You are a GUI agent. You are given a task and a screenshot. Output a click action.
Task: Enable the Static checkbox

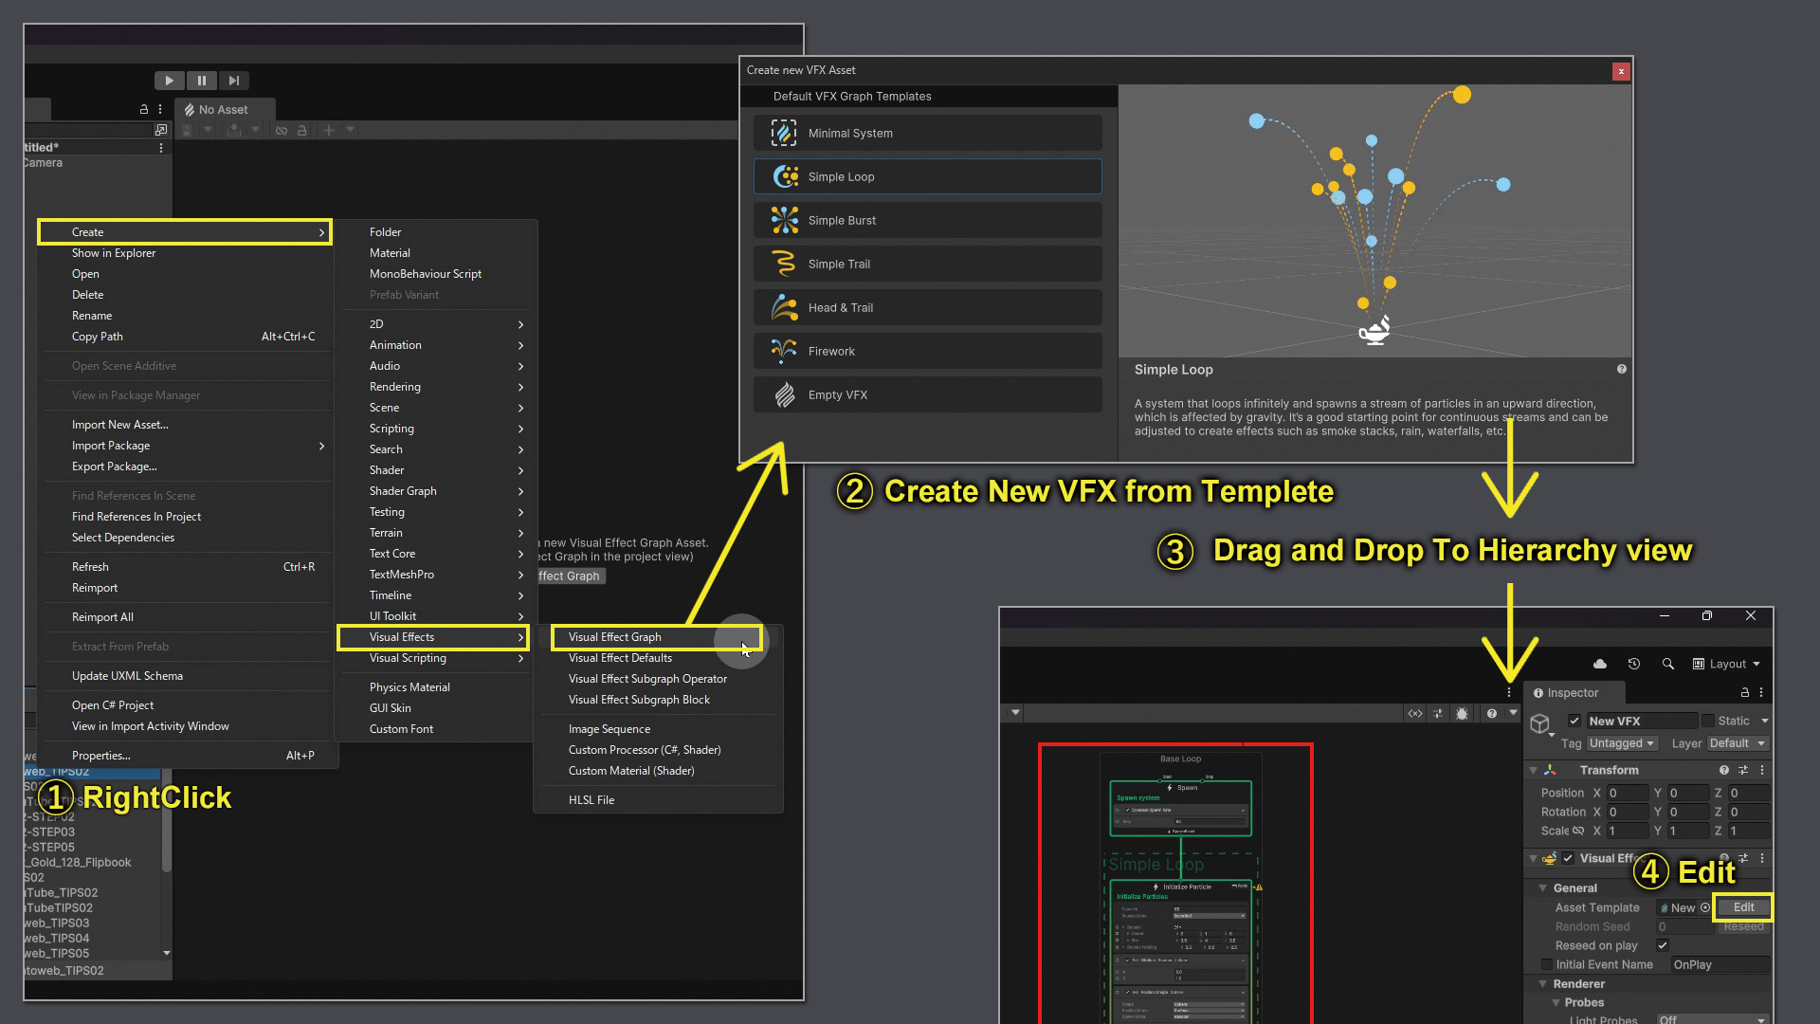[x=1708, y=721]
